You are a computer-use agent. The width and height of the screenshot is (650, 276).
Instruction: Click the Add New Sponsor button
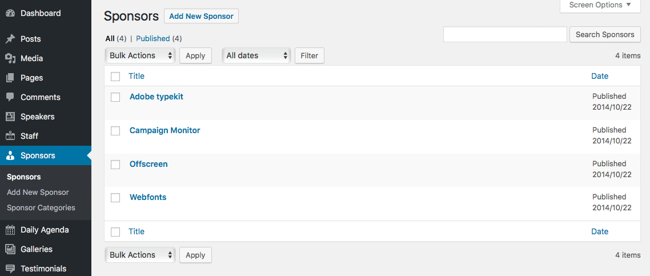202,16
